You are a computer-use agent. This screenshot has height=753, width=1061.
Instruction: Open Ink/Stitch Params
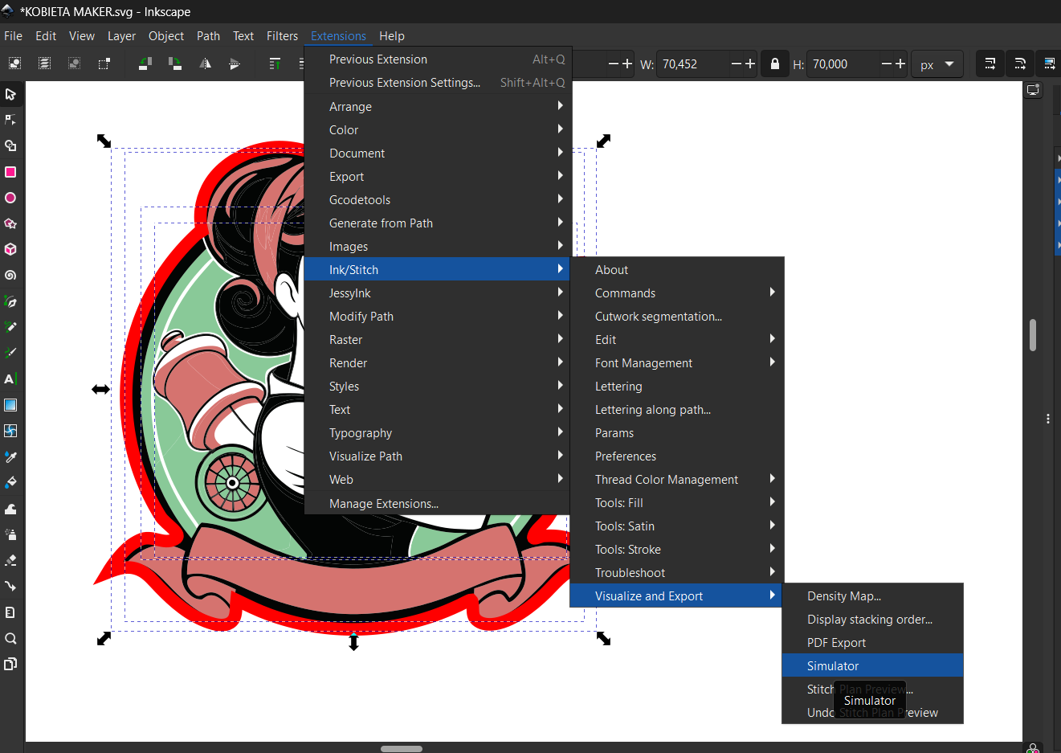point(676,432)
